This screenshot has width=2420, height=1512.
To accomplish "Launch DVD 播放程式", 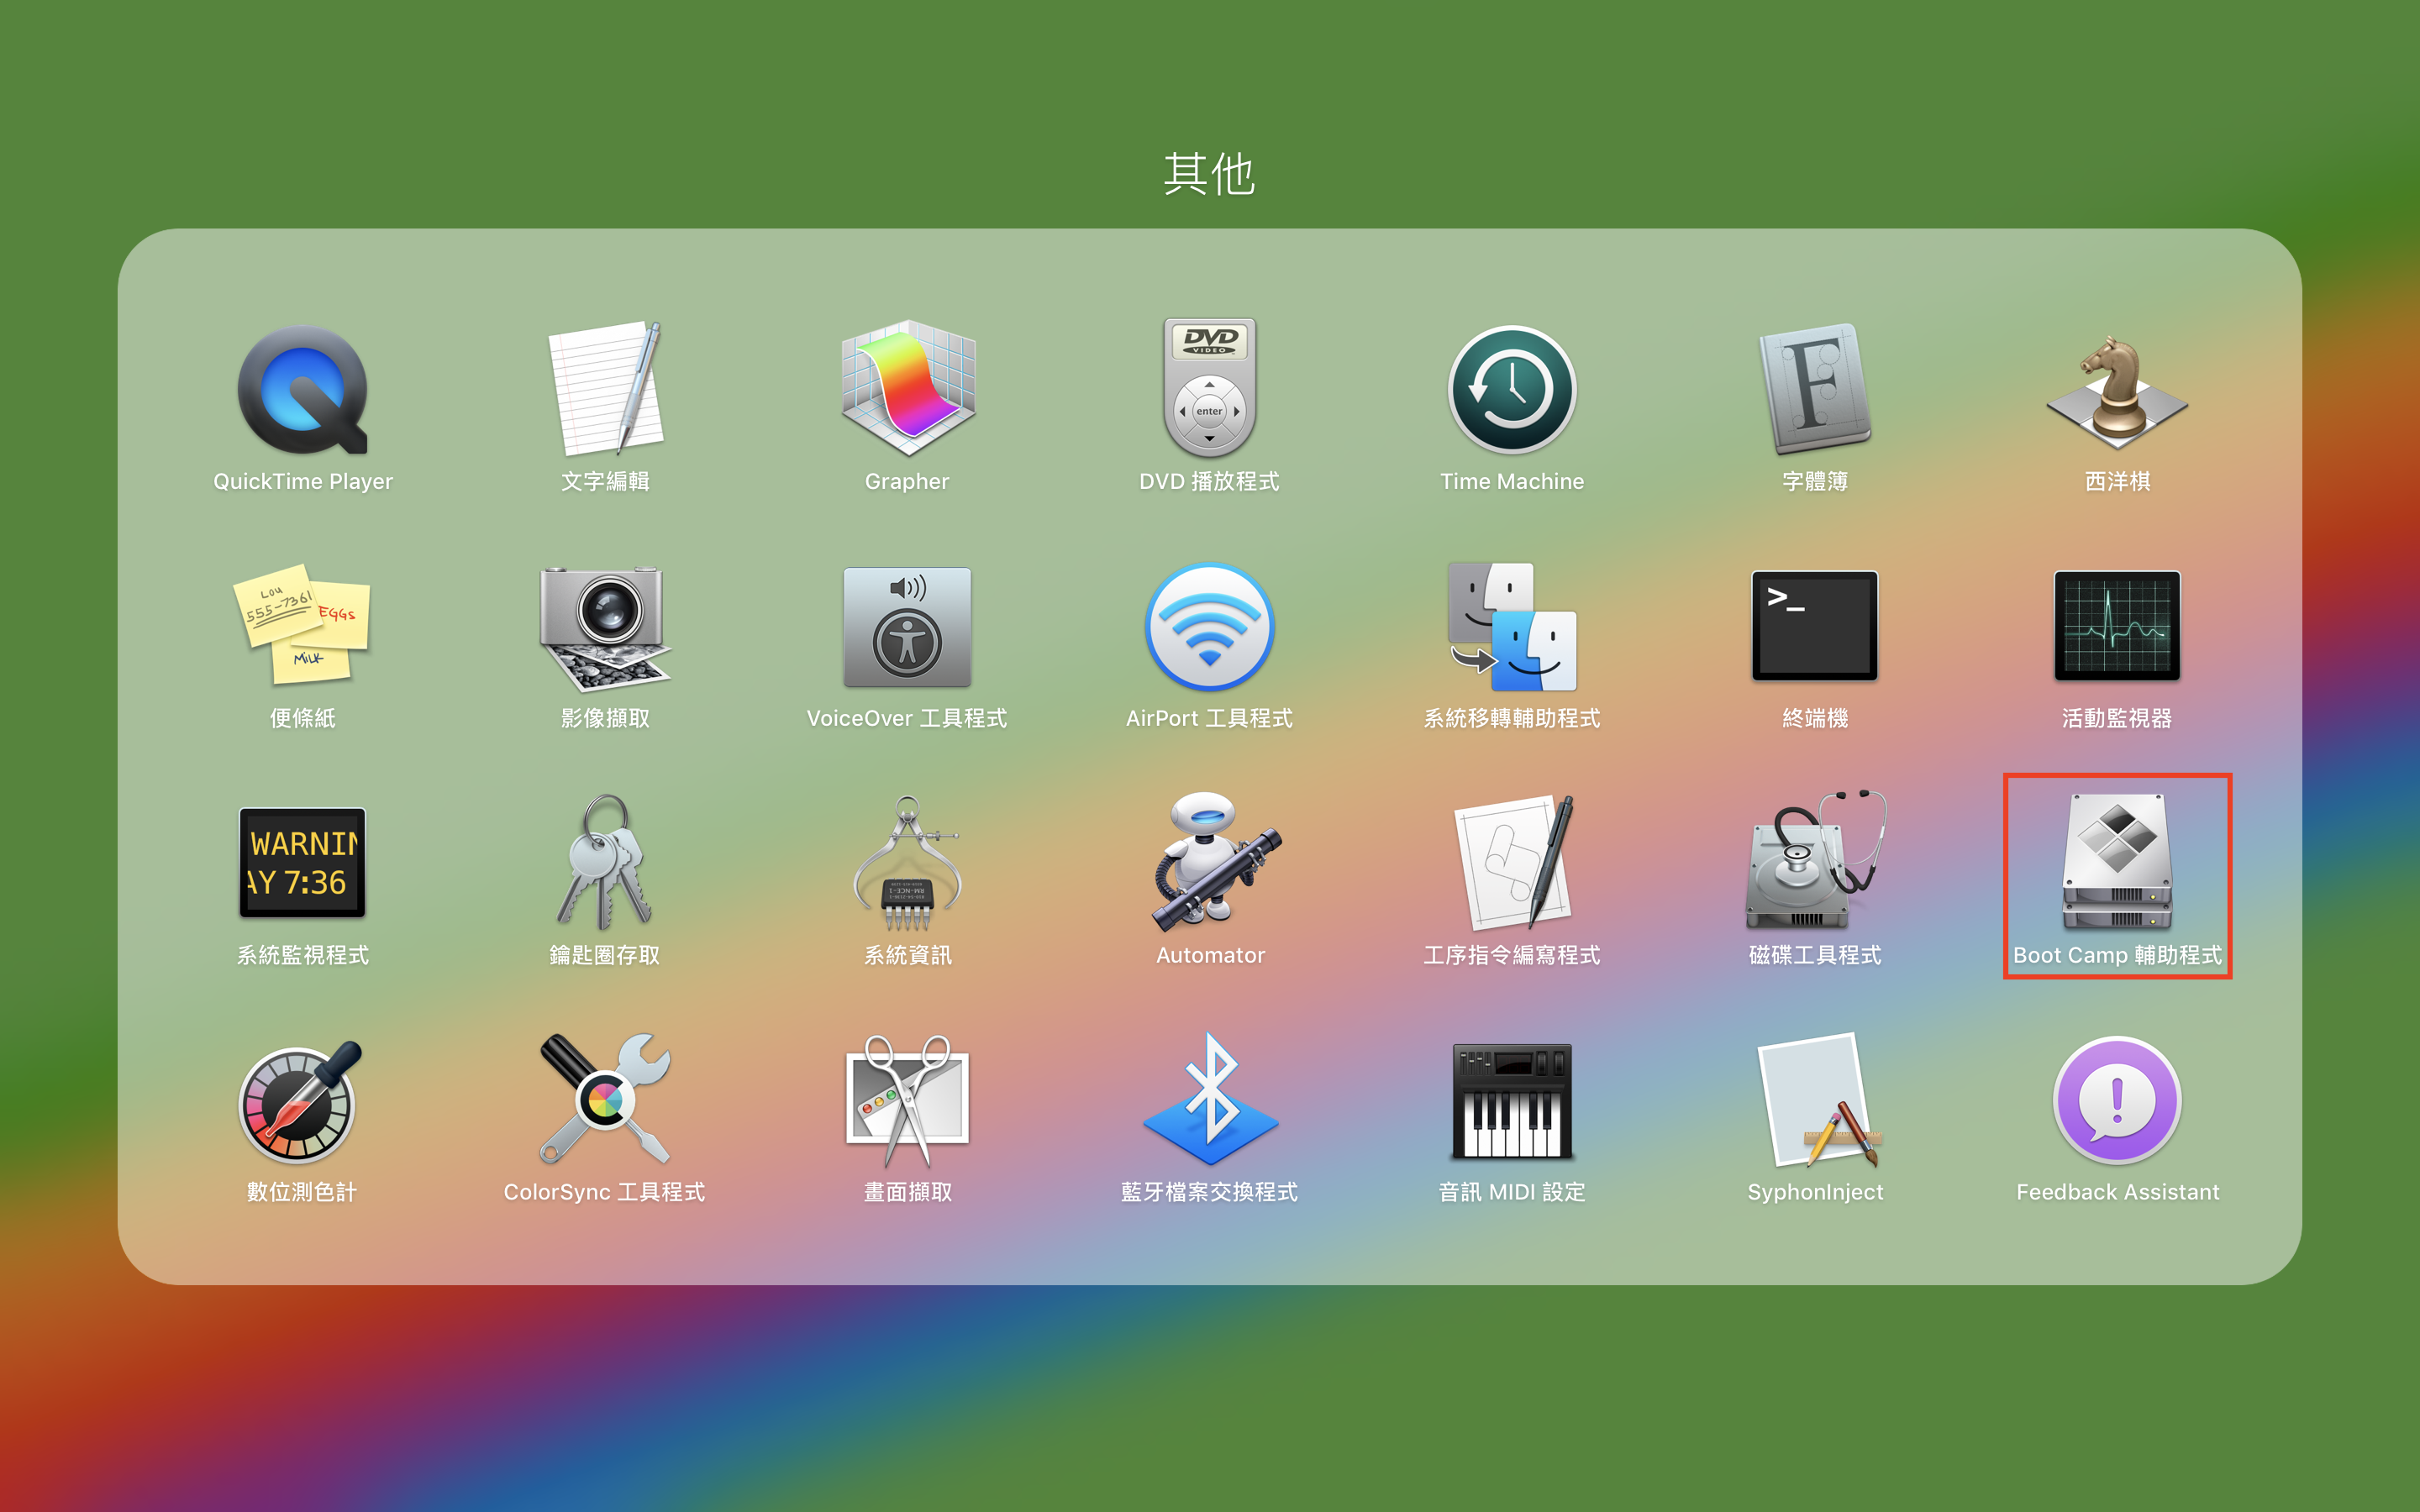I will coord(1209,389).
